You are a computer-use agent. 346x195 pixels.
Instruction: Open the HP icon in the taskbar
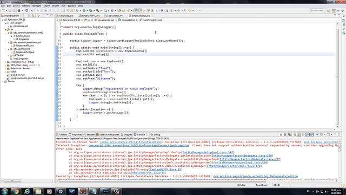[x=61, y=191]
